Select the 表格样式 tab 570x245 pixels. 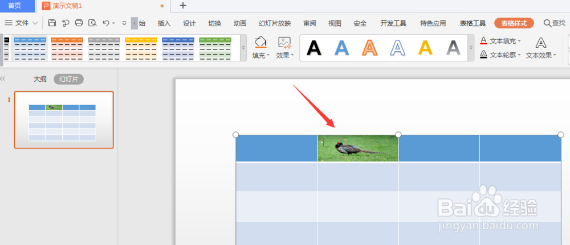click(x=514, y=23)
